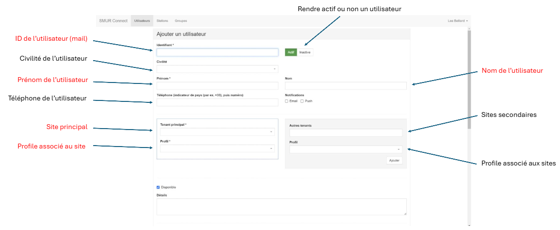The image size is (560, 230).
Task: Click into the Nom field
Action: 346,86
